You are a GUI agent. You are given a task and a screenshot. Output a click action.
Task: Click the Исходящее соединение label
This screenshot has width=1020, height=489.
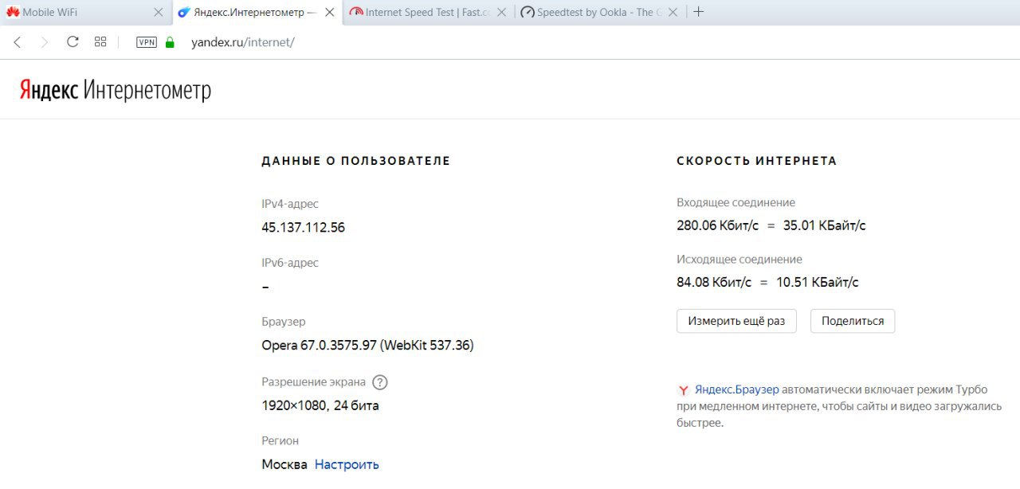[739, 259]
